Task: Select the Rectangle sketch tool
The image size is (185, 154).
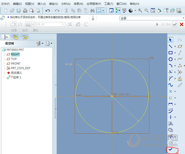Action: tap(171, 53)
